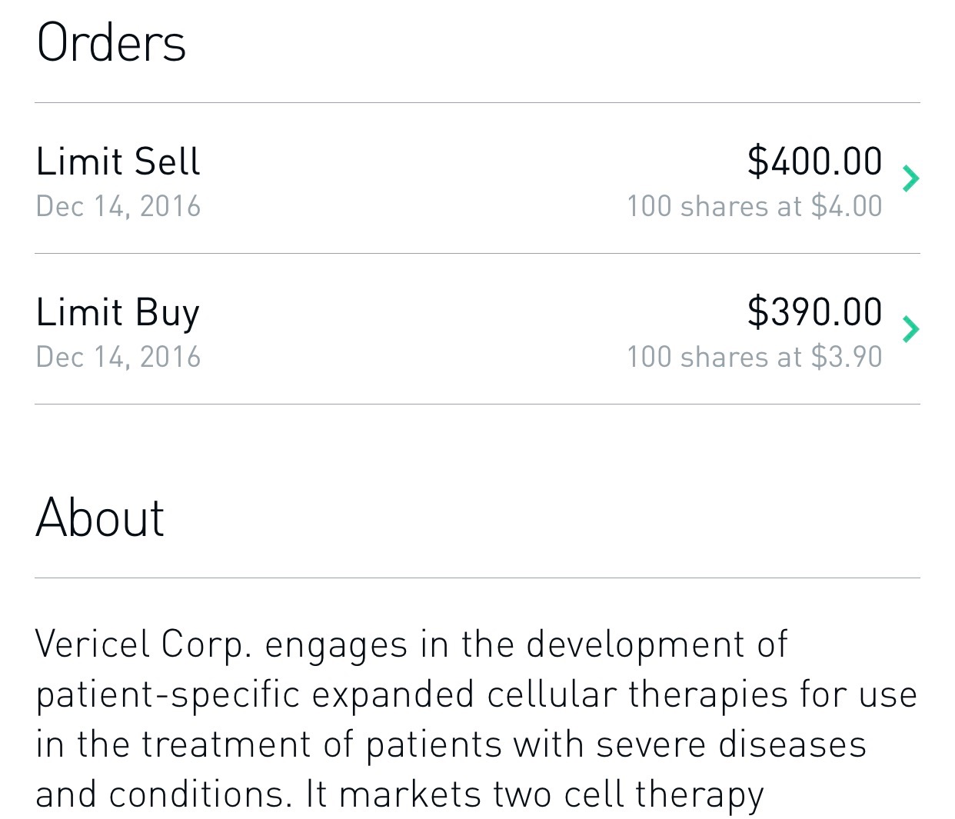
Task: Select the '100 shares at $3.90' detail
Action: [754, 357]
